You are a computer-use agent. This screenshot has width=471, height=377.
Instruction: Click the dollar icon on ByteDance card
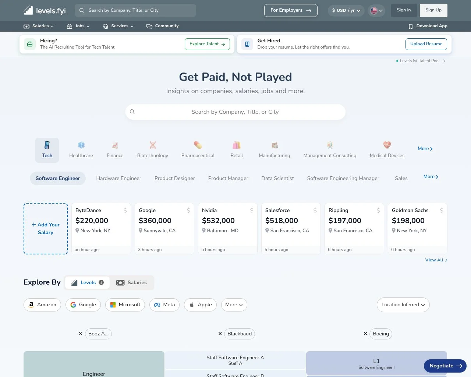tap(125, 210)
